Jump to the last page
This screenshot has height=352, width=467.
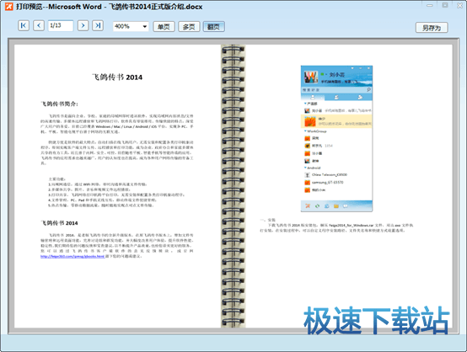98,25
